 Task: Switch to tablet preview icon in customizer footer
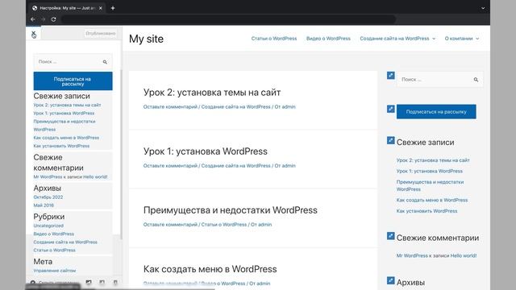tap(102, 283)
